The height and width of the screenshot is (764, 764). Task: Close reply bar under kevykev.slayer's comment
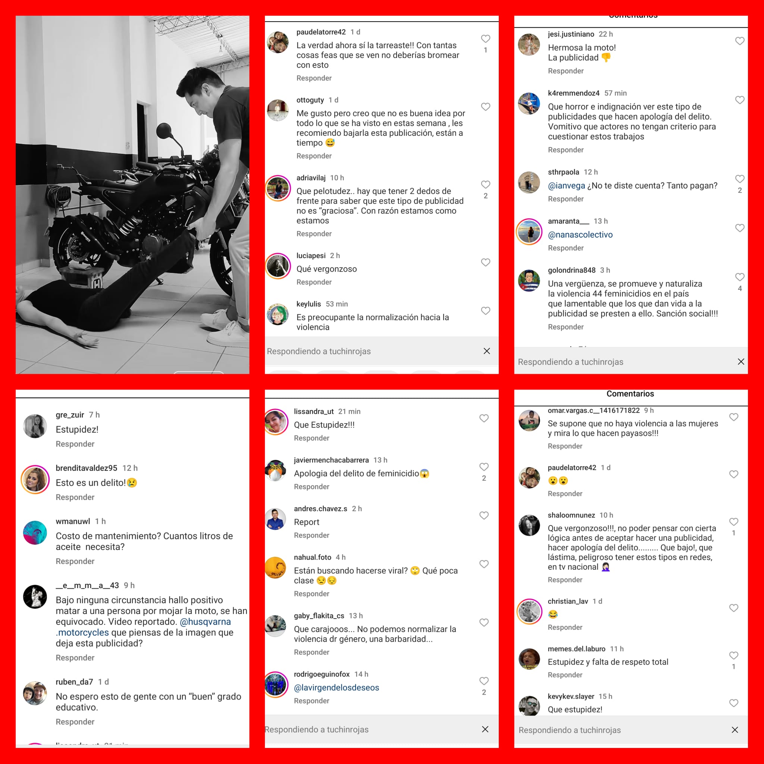(x=735, y=730)
